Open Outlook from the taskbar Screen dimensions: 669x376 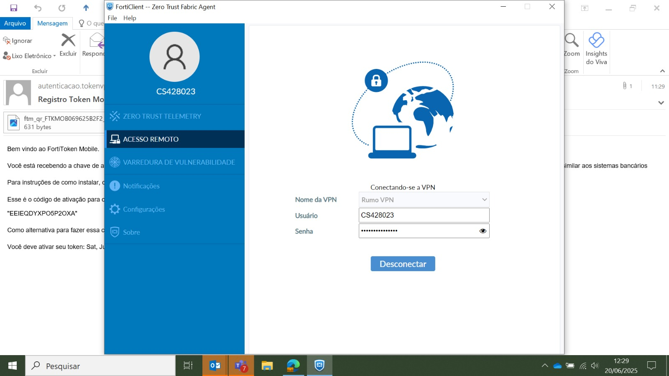pyautogui.click(x=215, y=366)
